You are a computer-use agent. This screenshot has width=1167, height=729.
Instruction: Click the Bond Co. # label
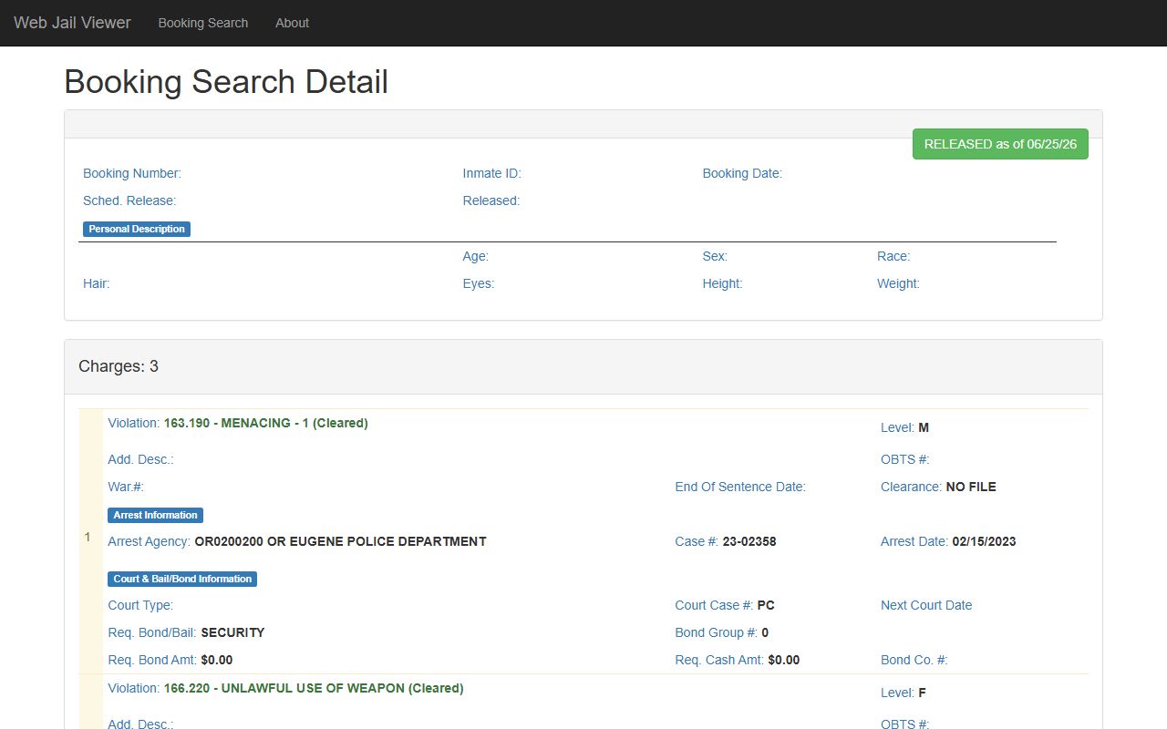(914, 660)
